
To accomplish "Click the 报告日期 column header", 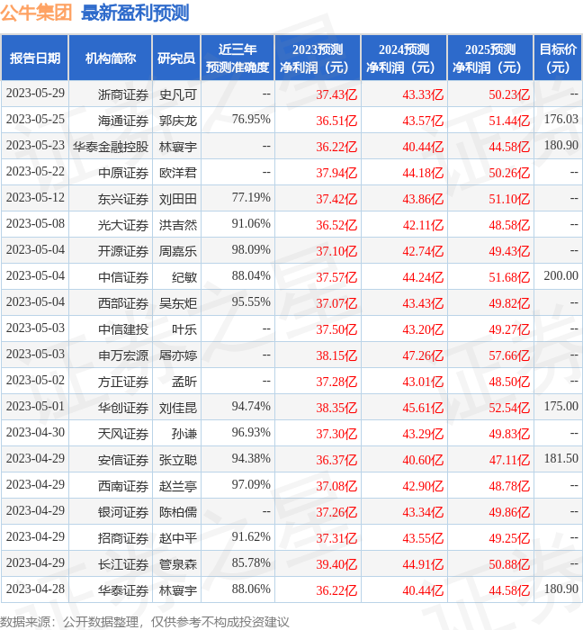I will 34,58.
